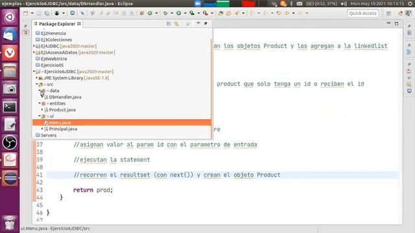415x233 pixels.
Task: Select the Package Explorer tab
Action: (57, 24)
